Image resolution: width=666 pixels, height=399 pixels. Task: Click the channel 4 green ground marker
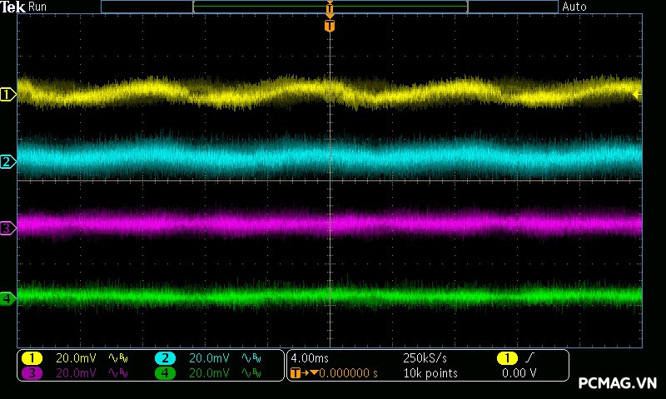point(7,298)
